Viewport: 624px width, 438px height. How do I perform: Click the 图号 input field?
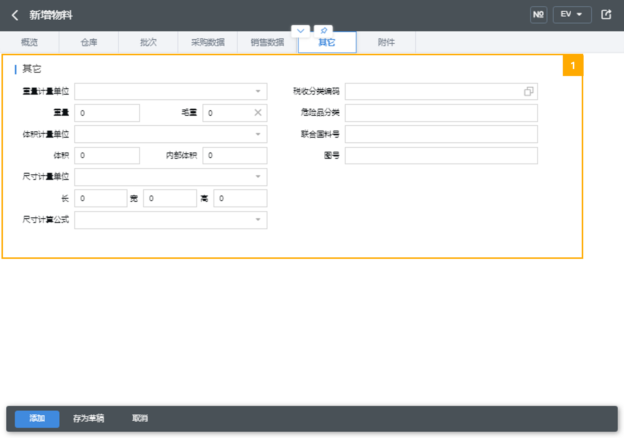tap(441, 155)
